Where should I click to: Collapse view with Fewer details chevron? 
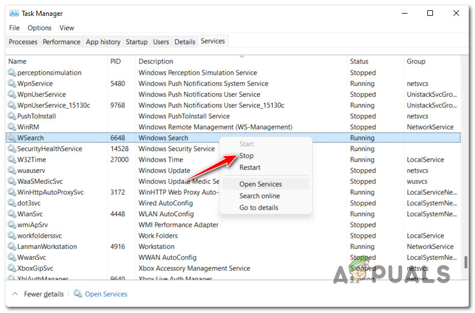coord(15,294)
